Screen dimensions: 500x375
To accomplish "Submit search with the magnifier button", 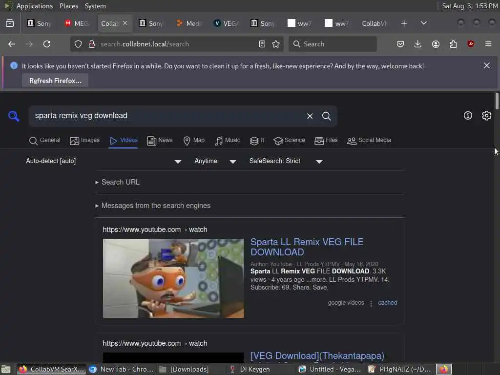I will [326, 116].
